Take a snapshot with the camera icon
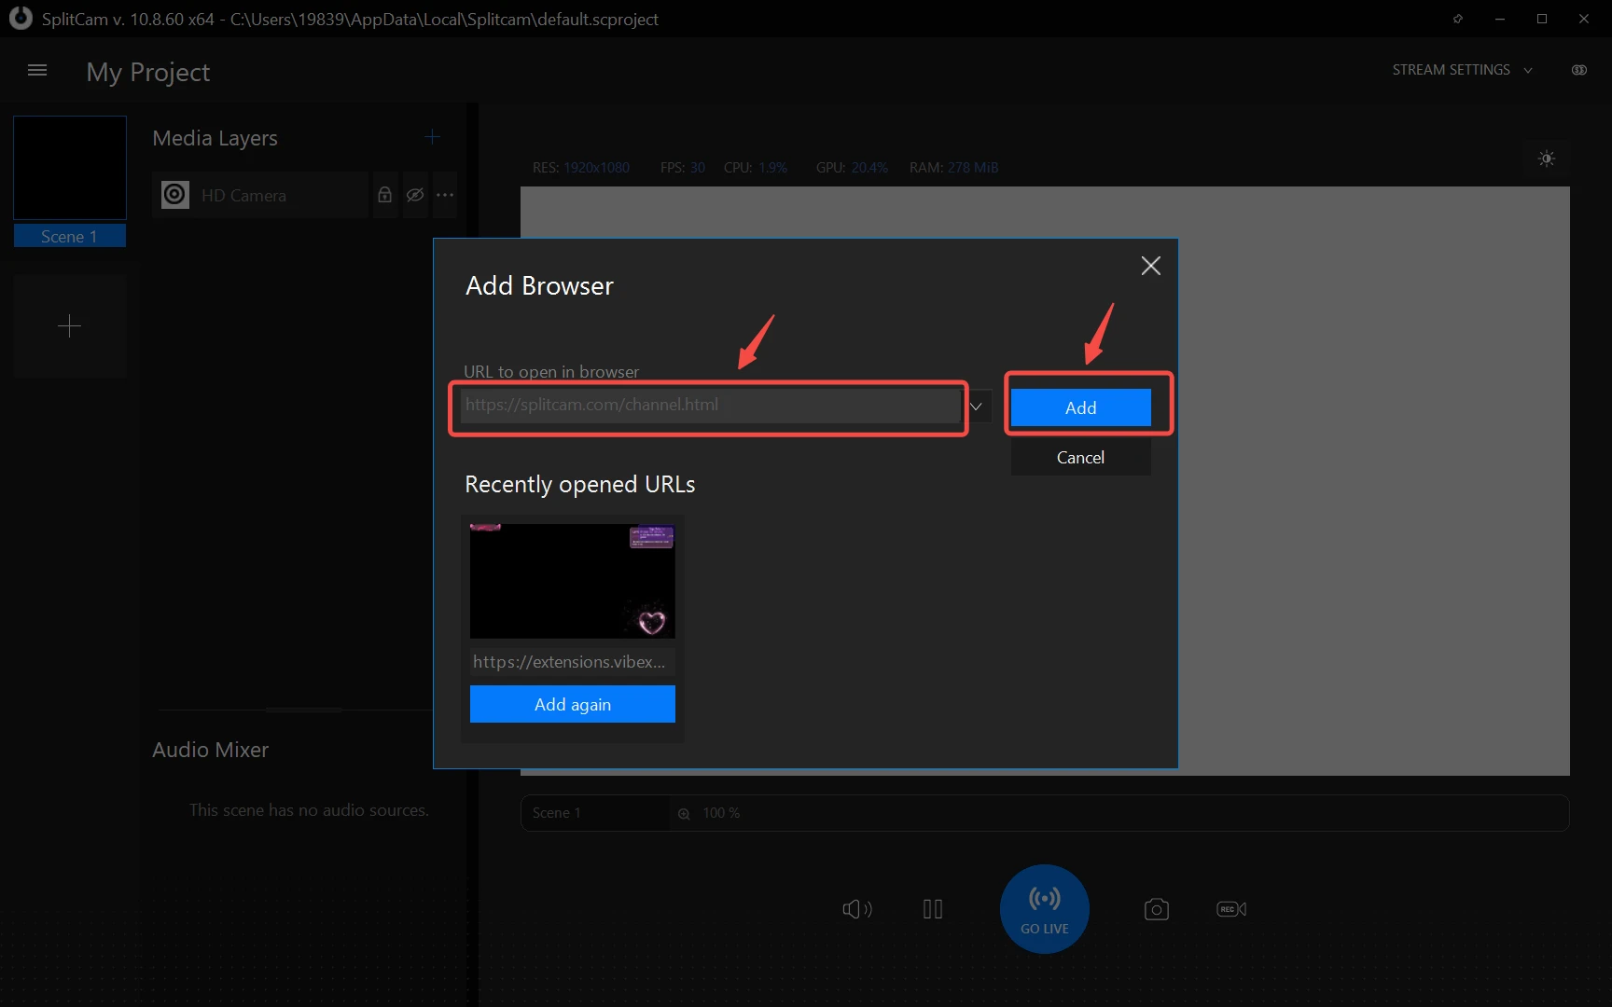Image resolution: width=1612 pixels, height=1007 pixels. pos(1156,909)
